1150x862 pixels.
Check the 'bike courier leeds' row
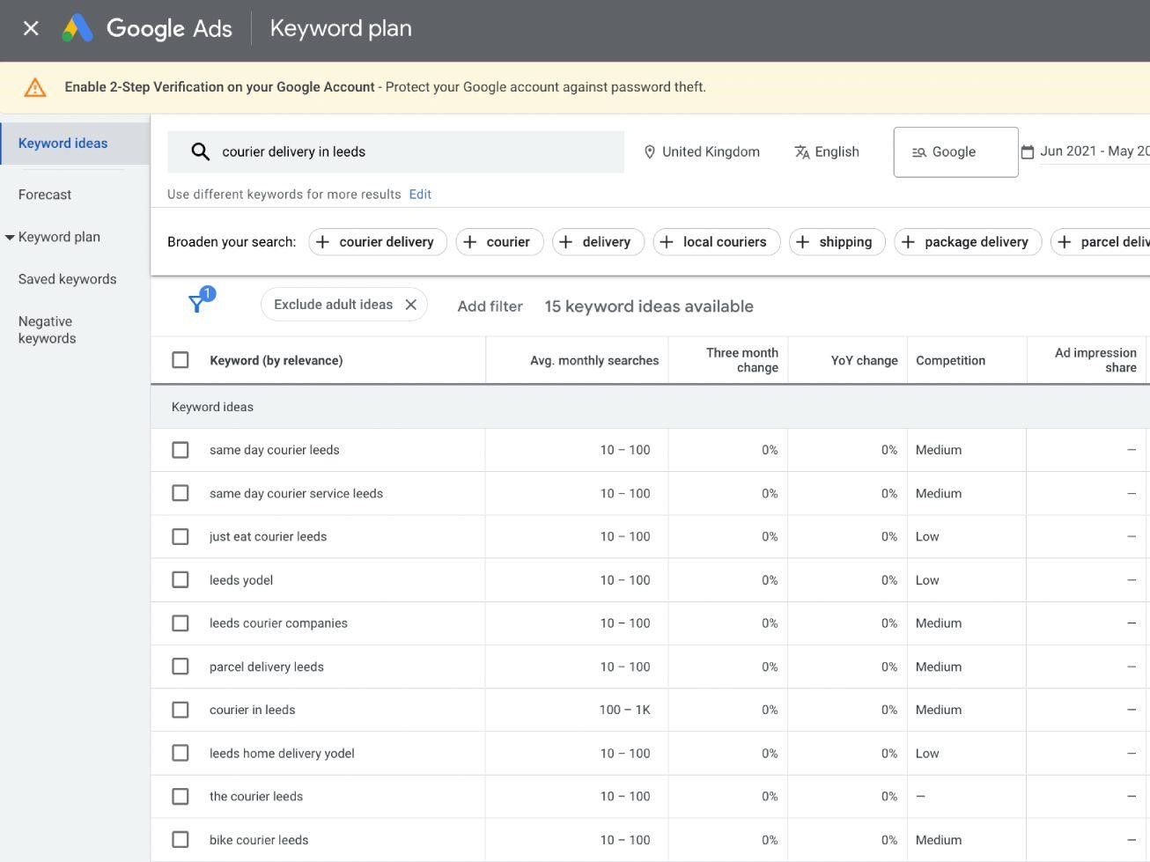click(181, 840)
